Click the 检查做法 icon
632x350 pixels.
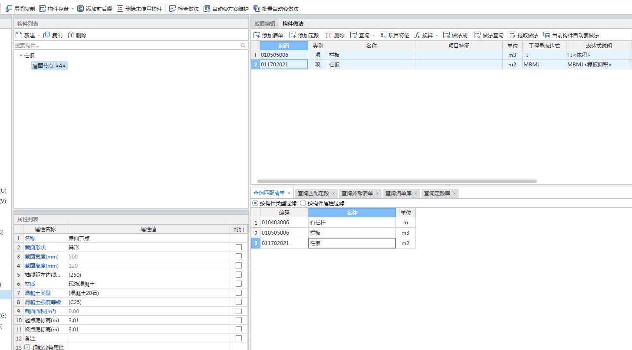tap(172, 9)
